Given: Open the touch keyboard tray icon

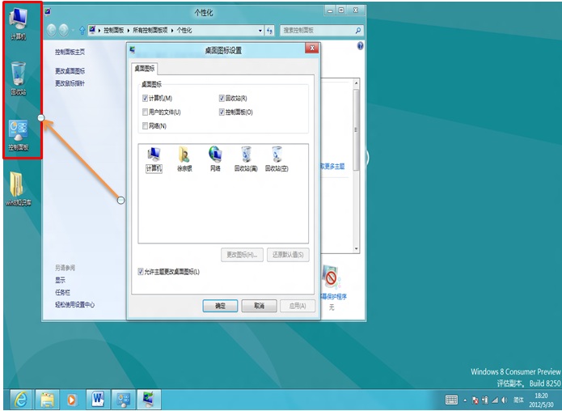Looking at the screenshot, I should tap(451, 400).
